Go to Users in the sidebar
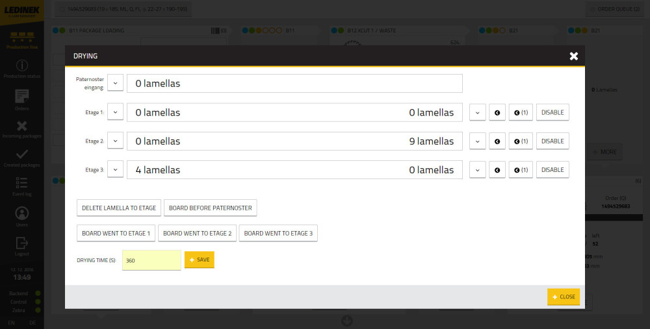The height and width of the screenshot is (329, 650). [x=21, y=216]
